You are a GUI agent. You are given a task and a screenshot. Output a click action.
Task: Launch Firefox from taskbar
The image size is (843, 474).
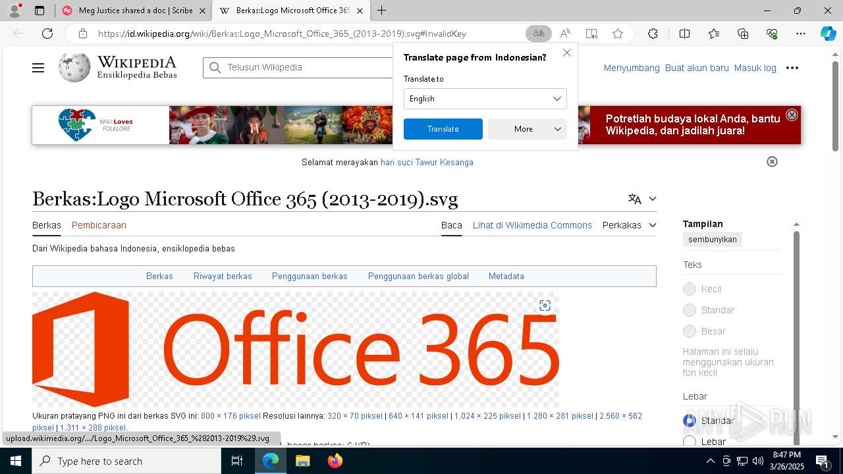pos(335,461)
